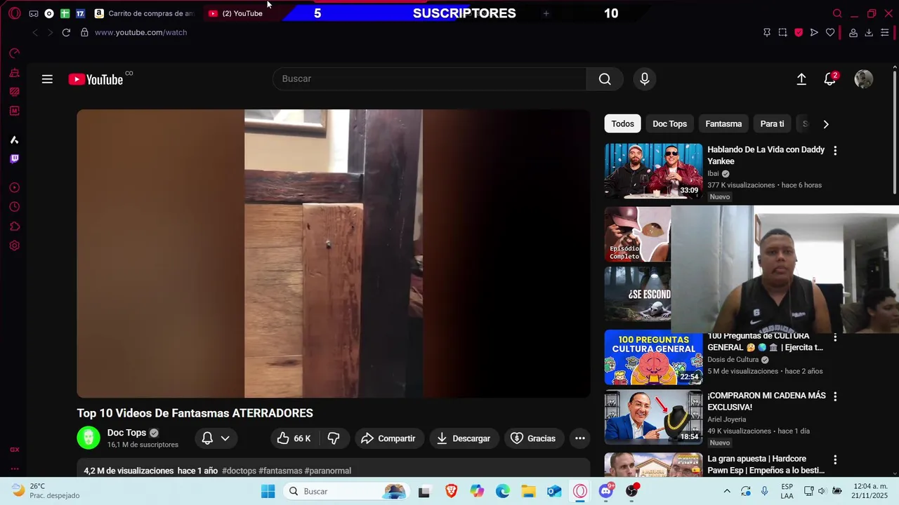Image resolution: width=899 pixels, height=505 pixels.
Task: Open the Windows Start menu
Action: 268,491
